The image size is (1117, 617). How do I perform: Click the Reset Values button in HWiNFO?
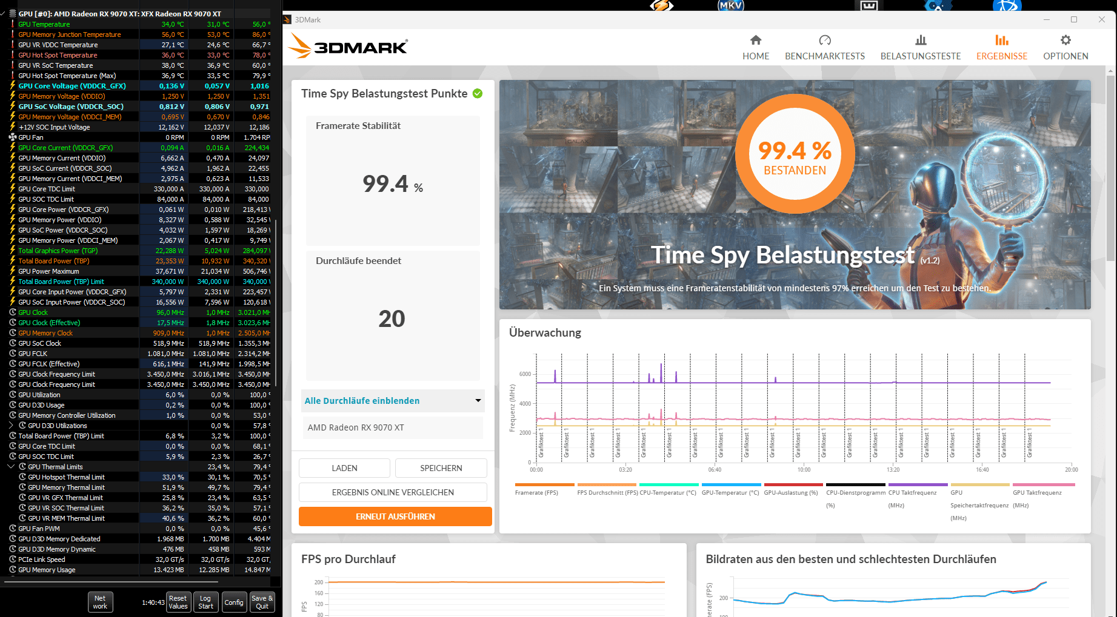tap(178, 602)
